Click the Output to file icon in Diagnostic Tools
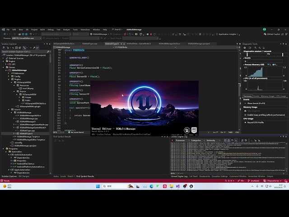The width and height of the screenshot is (289, 217). click(x=250, y=47)
